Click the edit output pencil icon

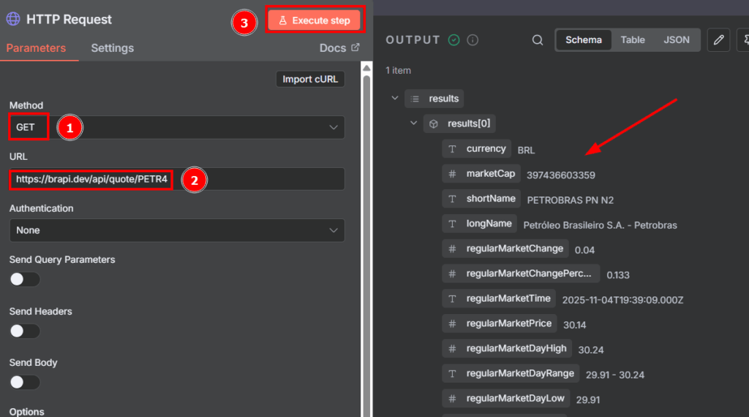pyautogui.click(x=718, y=40)
